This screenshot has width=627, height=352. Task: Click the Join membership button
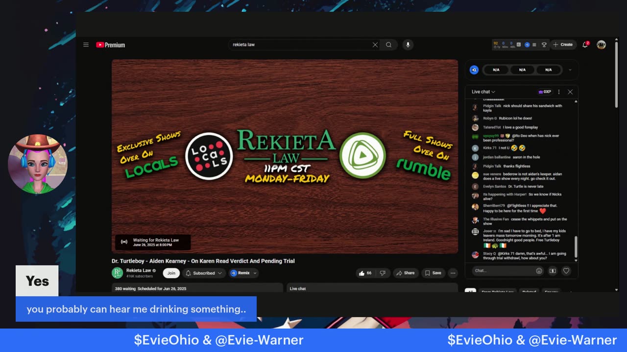tap(171, 273)
